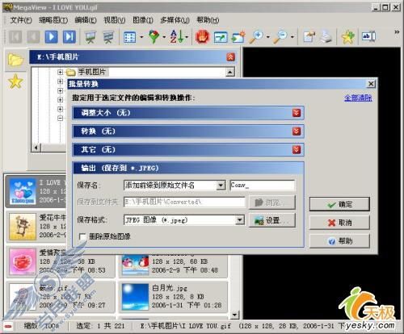Click the red stop hand icon
Screen dimensions: 404x334
pos(203,37)
